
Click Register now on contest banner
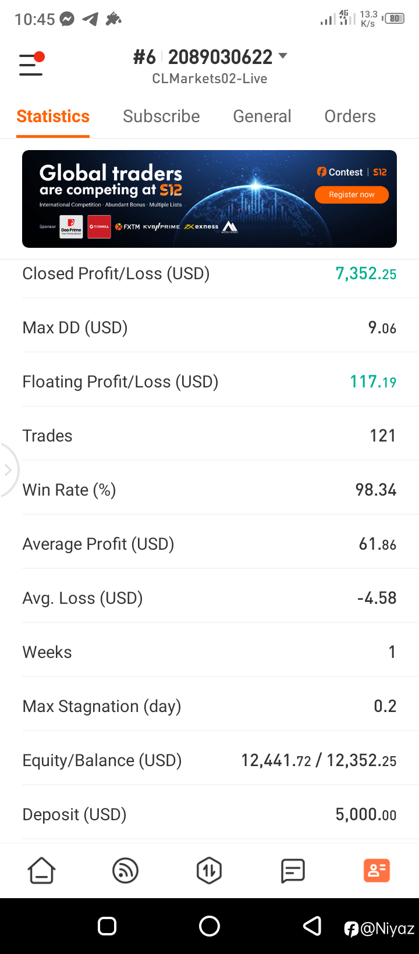point(351,195)
